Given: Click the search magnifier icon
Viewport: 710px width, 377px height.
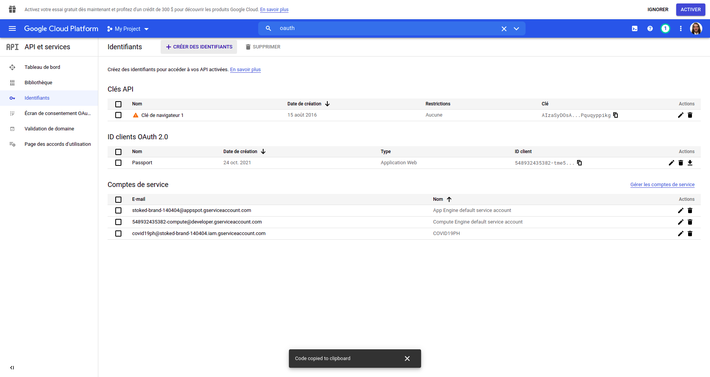Looking at the screenshot, I should [269, 28].
